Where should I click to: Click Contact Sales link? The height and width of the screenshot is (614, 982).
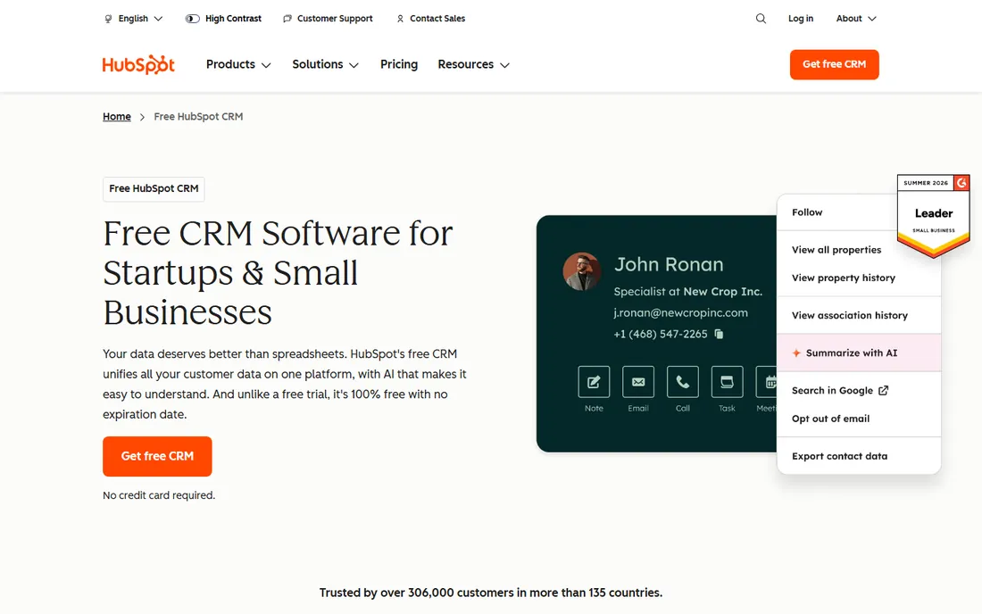tap(431, 19)
